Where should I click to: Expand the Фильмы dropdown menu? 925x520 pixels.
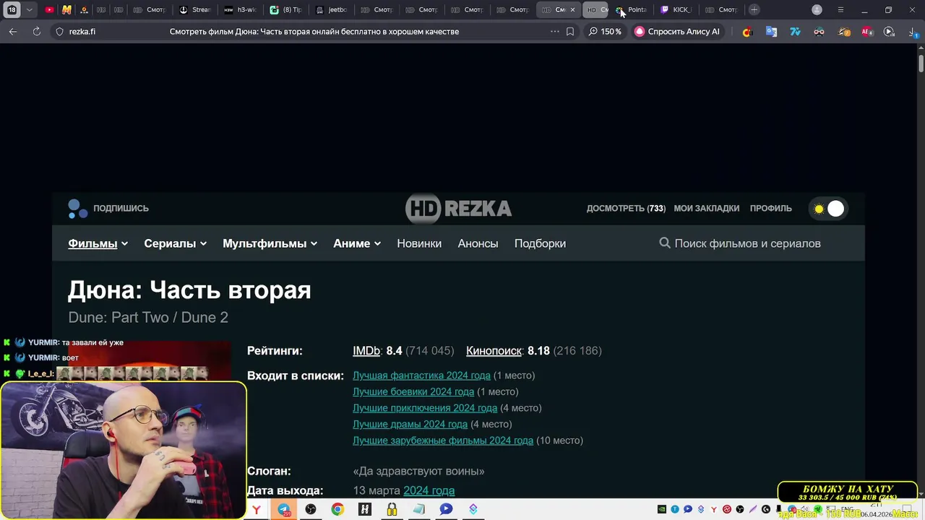[98, 244]
